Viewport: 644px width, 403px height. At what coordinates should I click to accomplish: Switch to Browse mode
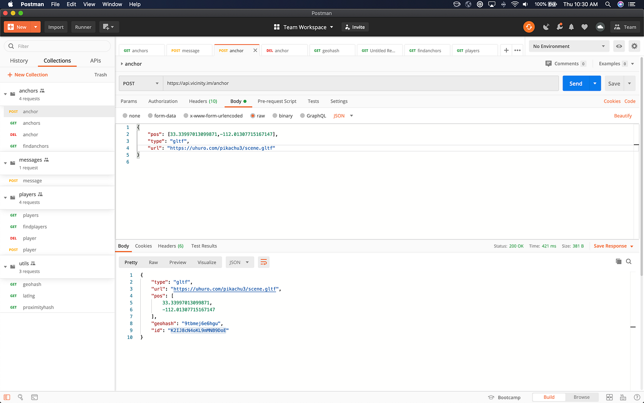[x=581, y=397]
